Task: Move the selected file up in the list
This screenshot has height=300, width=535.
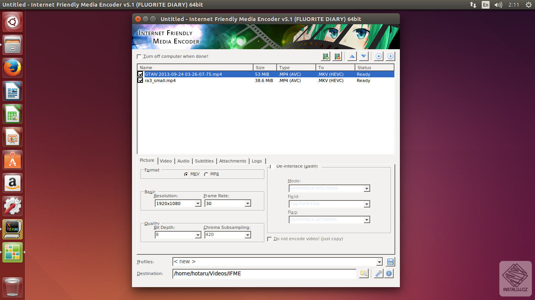Action: coord(352,56)
